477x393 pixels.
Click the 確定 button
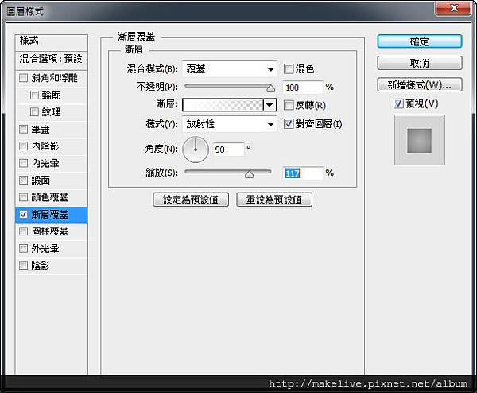(x=420, y=41)
